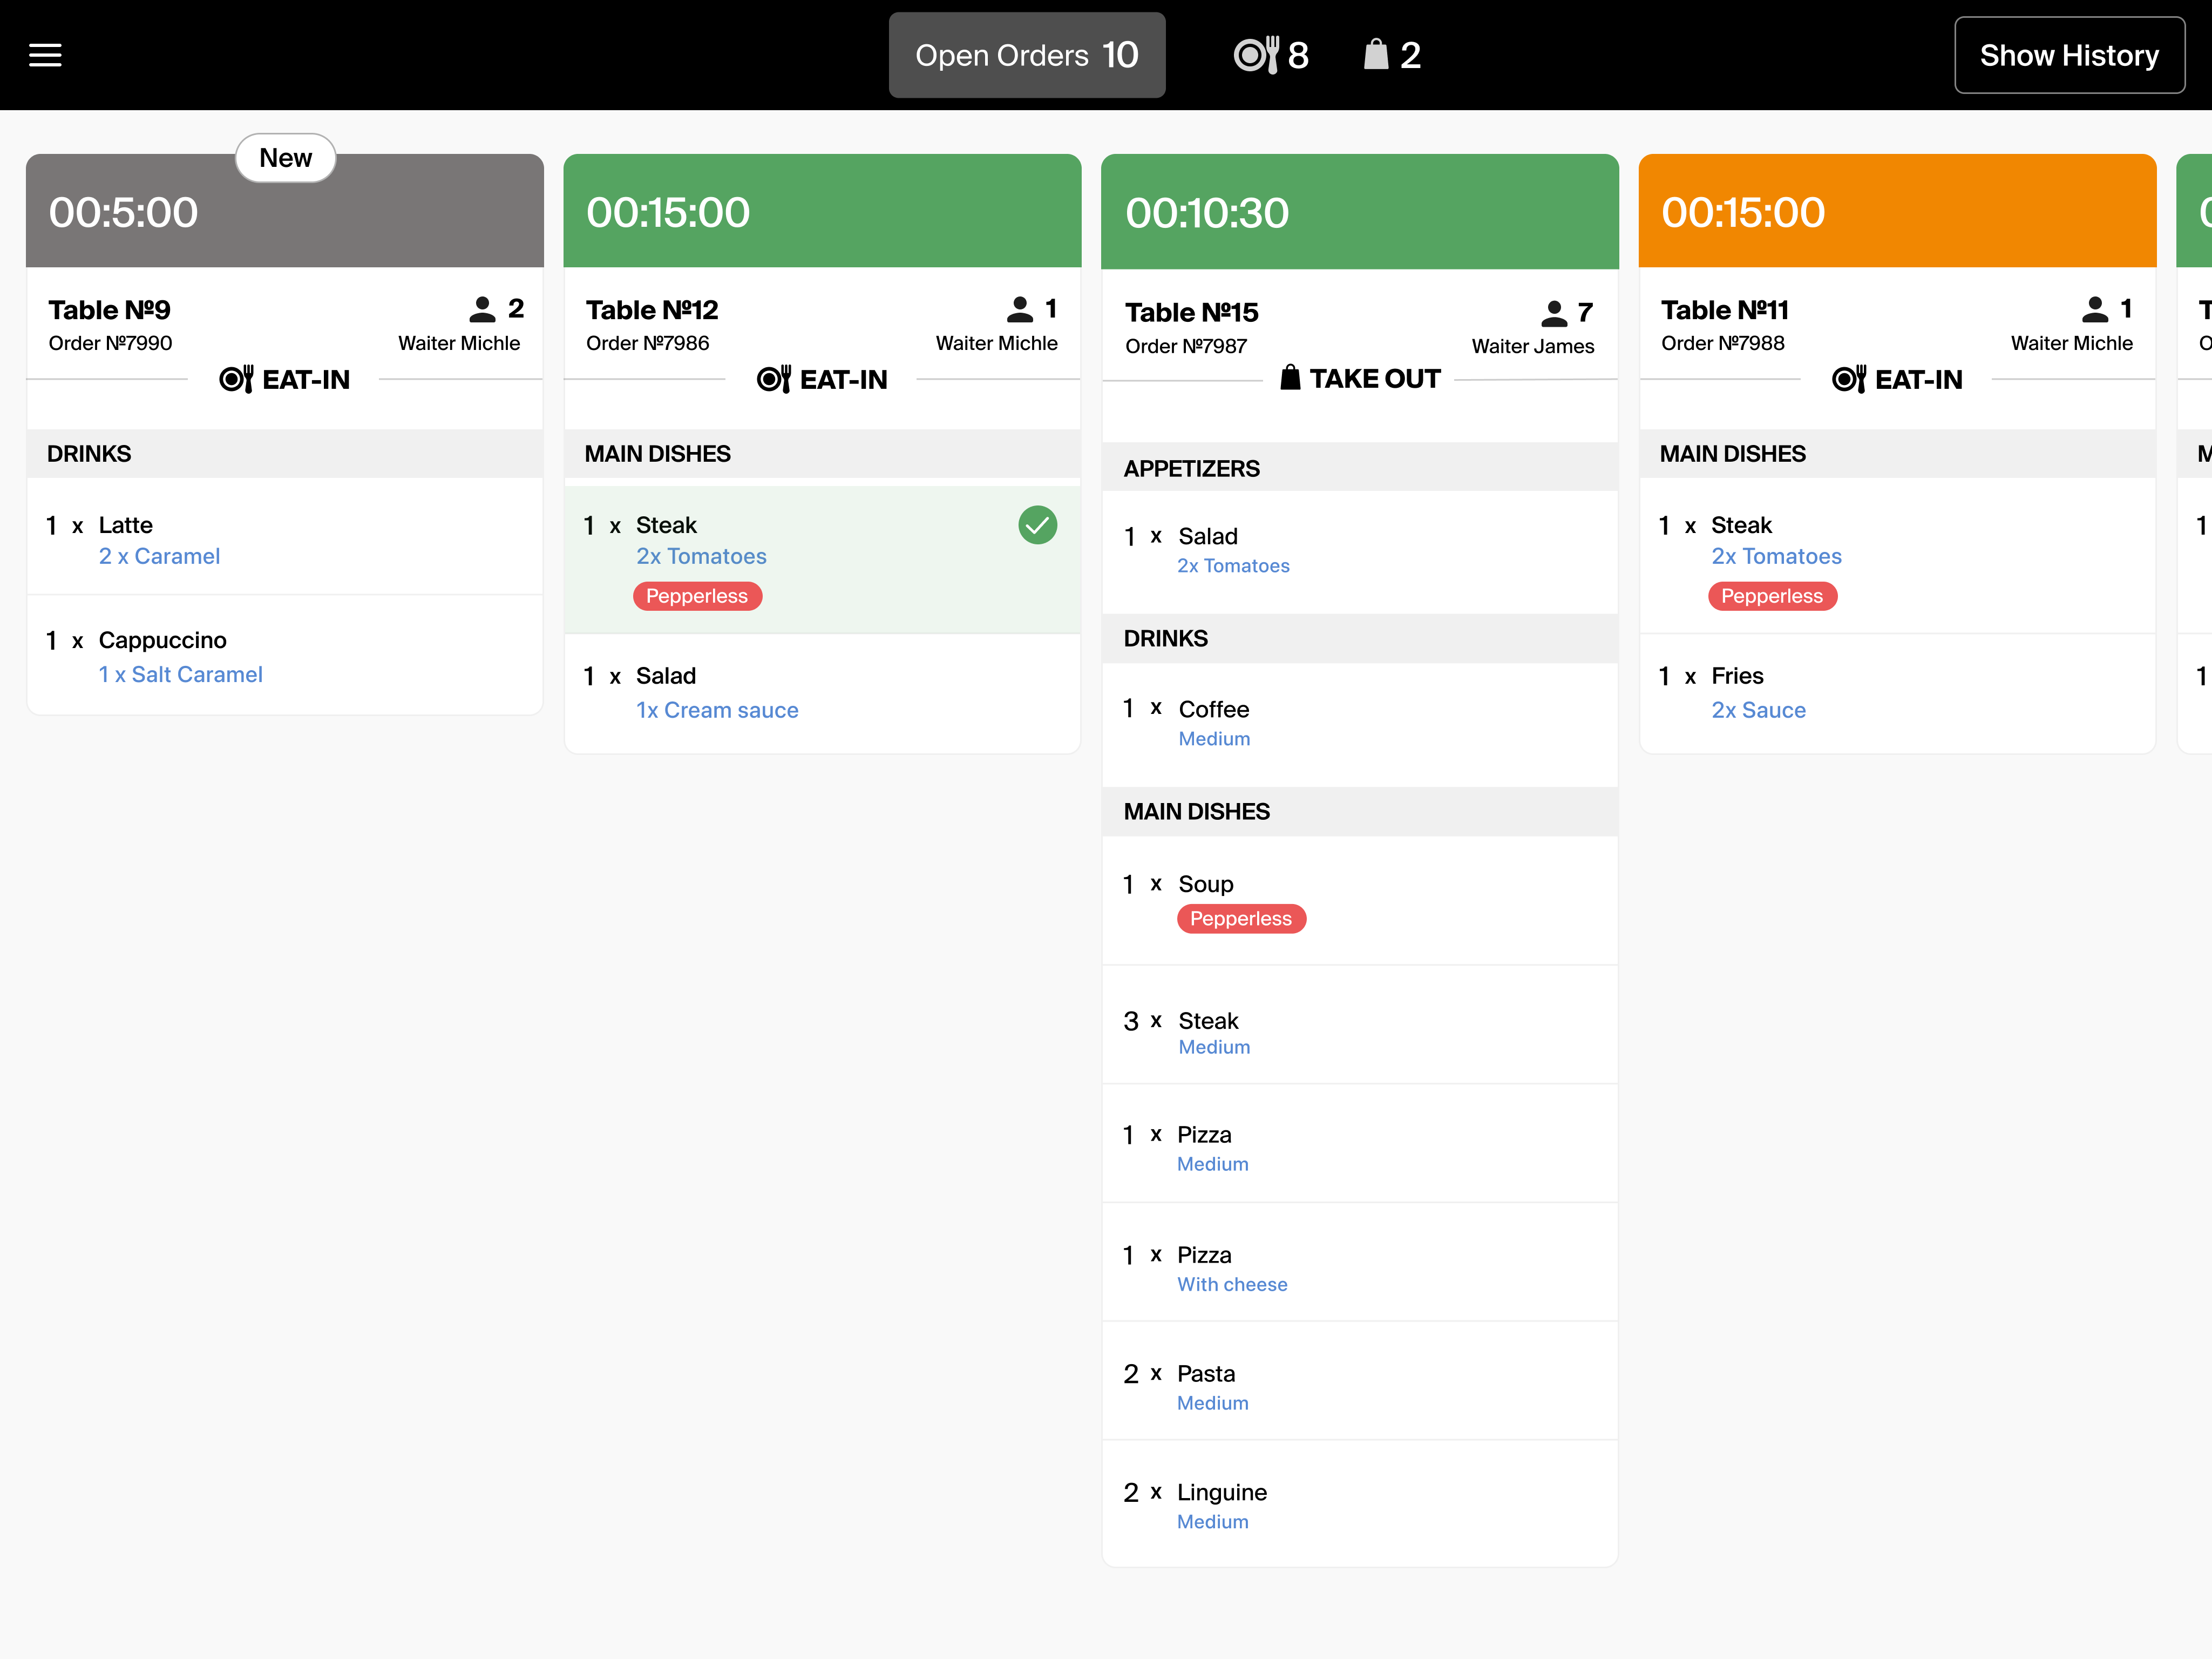Click Order №7986 text
Viewport: 2212px width, 1659px height.
coord(648,343)
